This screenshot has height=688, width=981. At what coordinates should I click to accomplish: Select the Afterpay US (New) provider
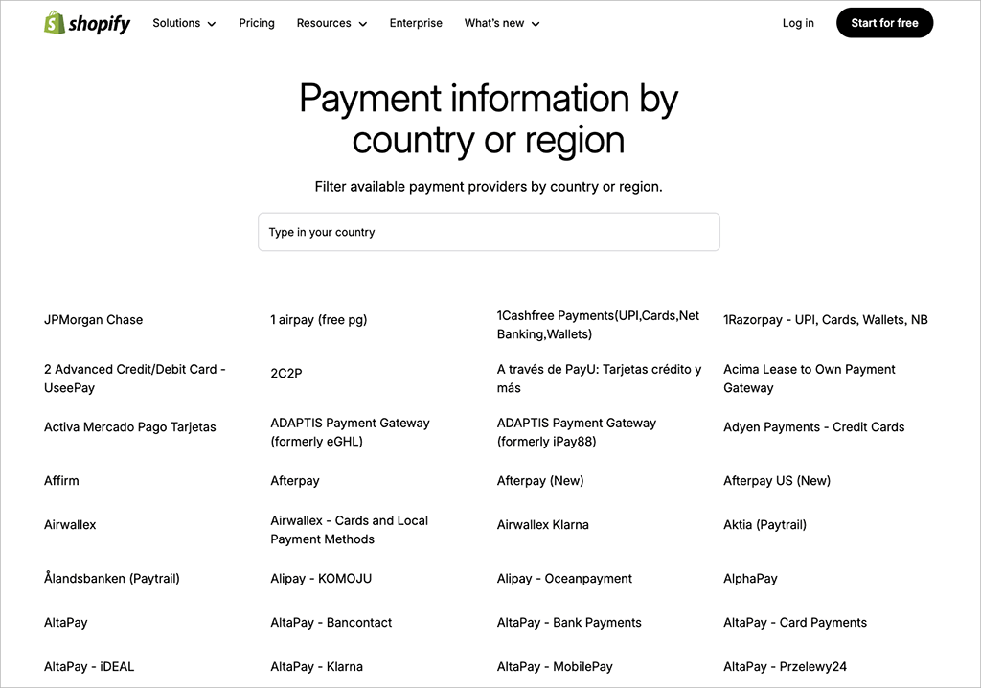[x=776, y=481]
